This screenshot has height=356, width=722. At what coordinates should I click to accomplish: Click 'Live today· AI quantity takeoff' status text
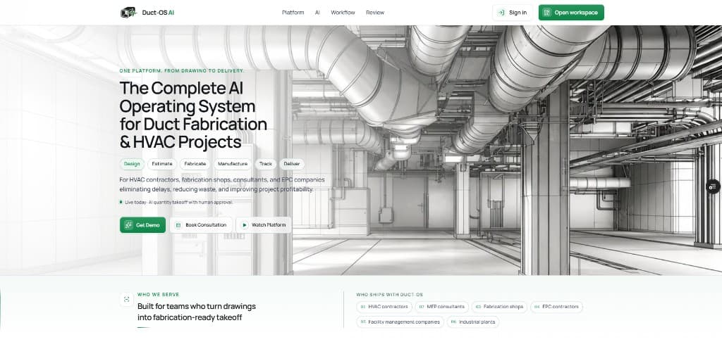178,202
